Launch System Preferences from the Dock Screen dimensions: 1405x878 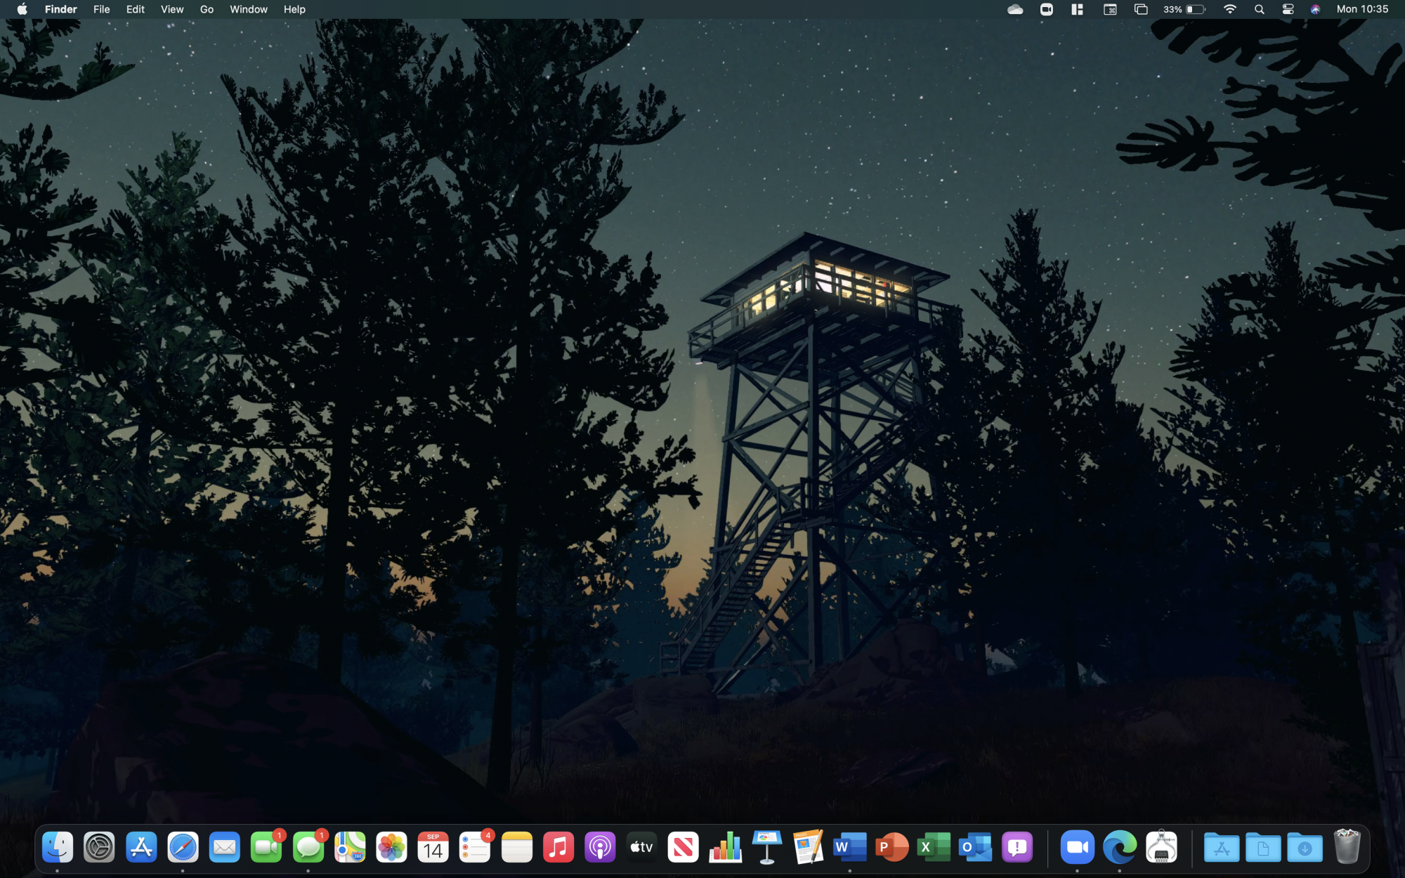(x=99, y=847)
